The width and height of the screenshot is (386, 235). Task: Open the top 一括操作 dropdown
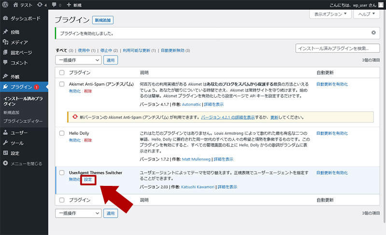pos(78,60)
